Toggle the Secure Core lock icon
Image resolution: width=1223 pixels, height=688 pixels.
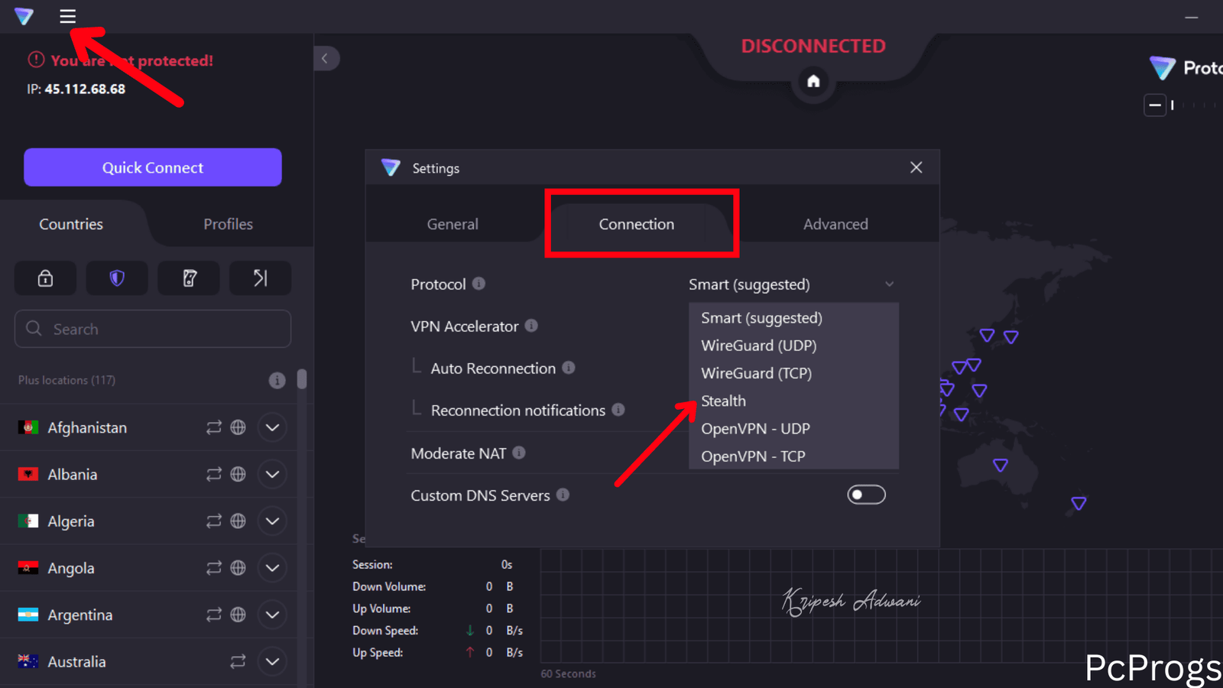coord(45,278)
